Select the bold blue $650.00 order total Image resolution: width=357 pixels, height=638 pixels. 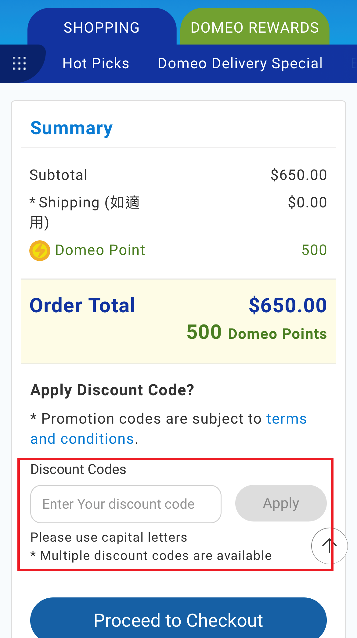click(x=288, y=305)
